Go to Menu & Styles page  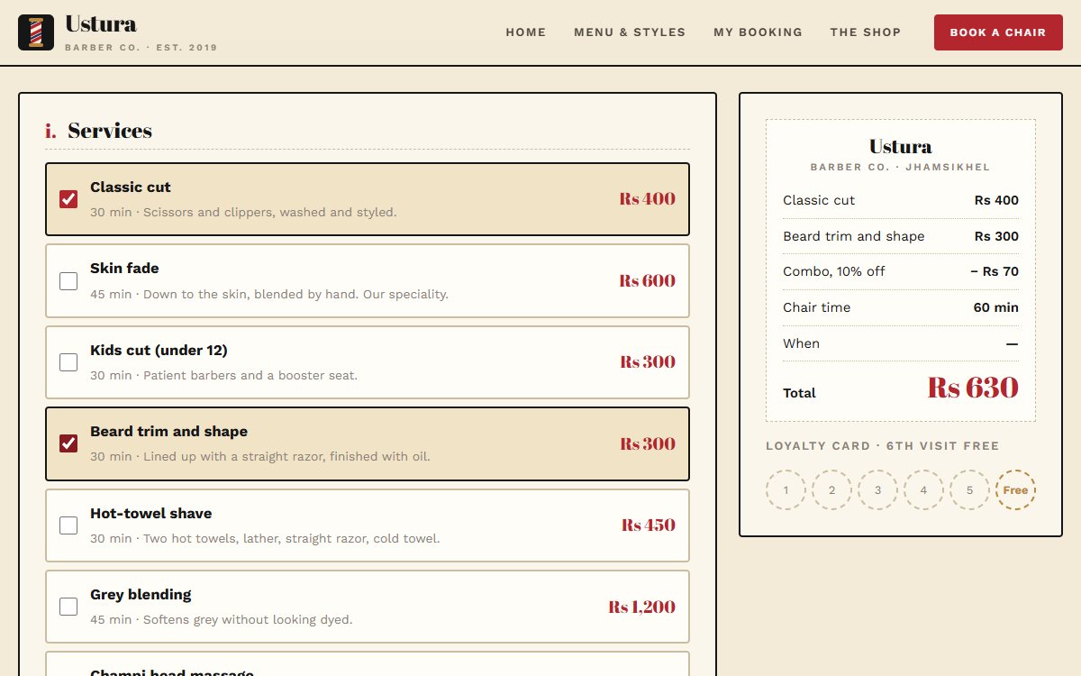(x=630, y=32)
